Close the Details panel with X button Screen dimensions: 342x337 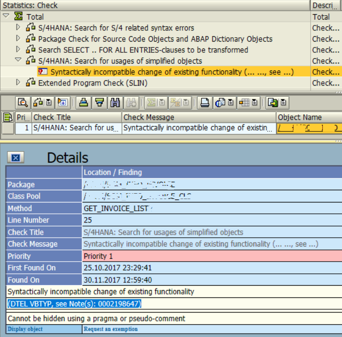[x=16, y=157]
